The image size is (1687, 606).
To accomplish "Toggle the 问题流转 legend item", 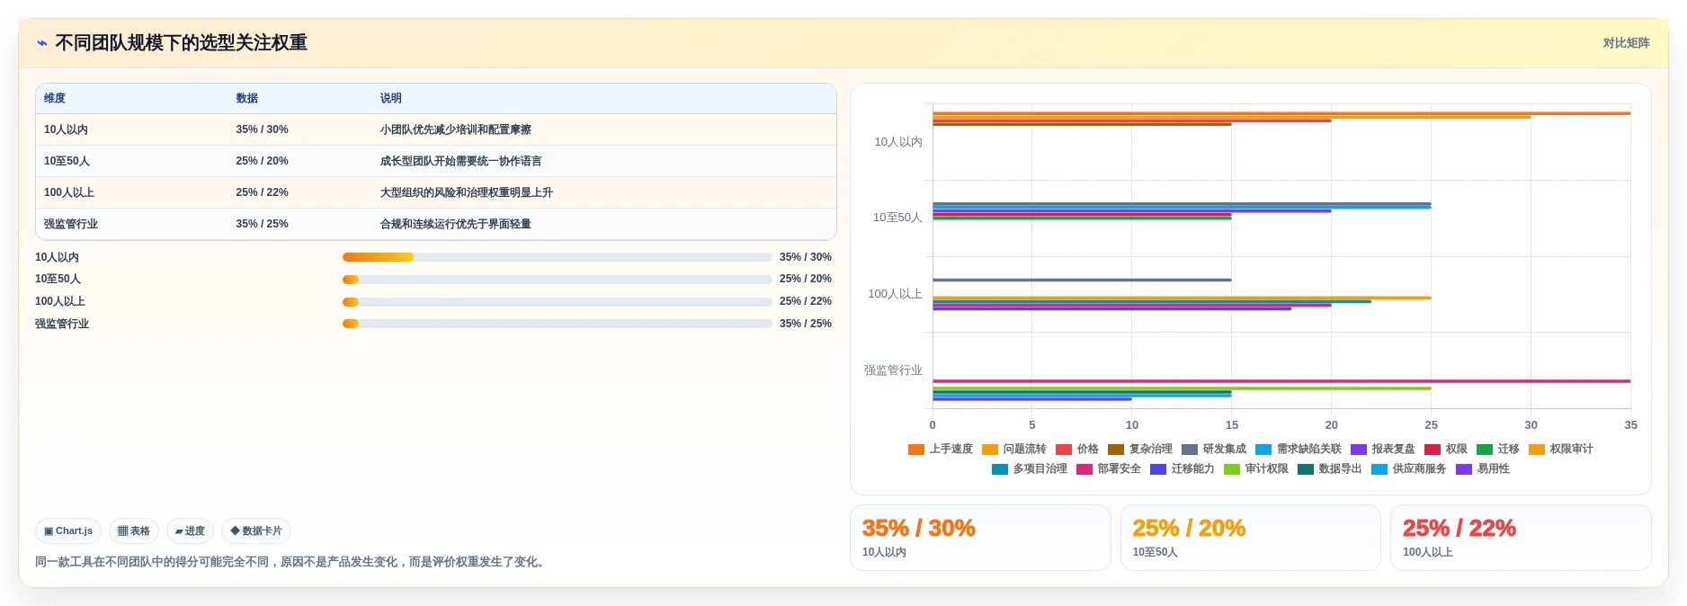I will pos(1014,450).
